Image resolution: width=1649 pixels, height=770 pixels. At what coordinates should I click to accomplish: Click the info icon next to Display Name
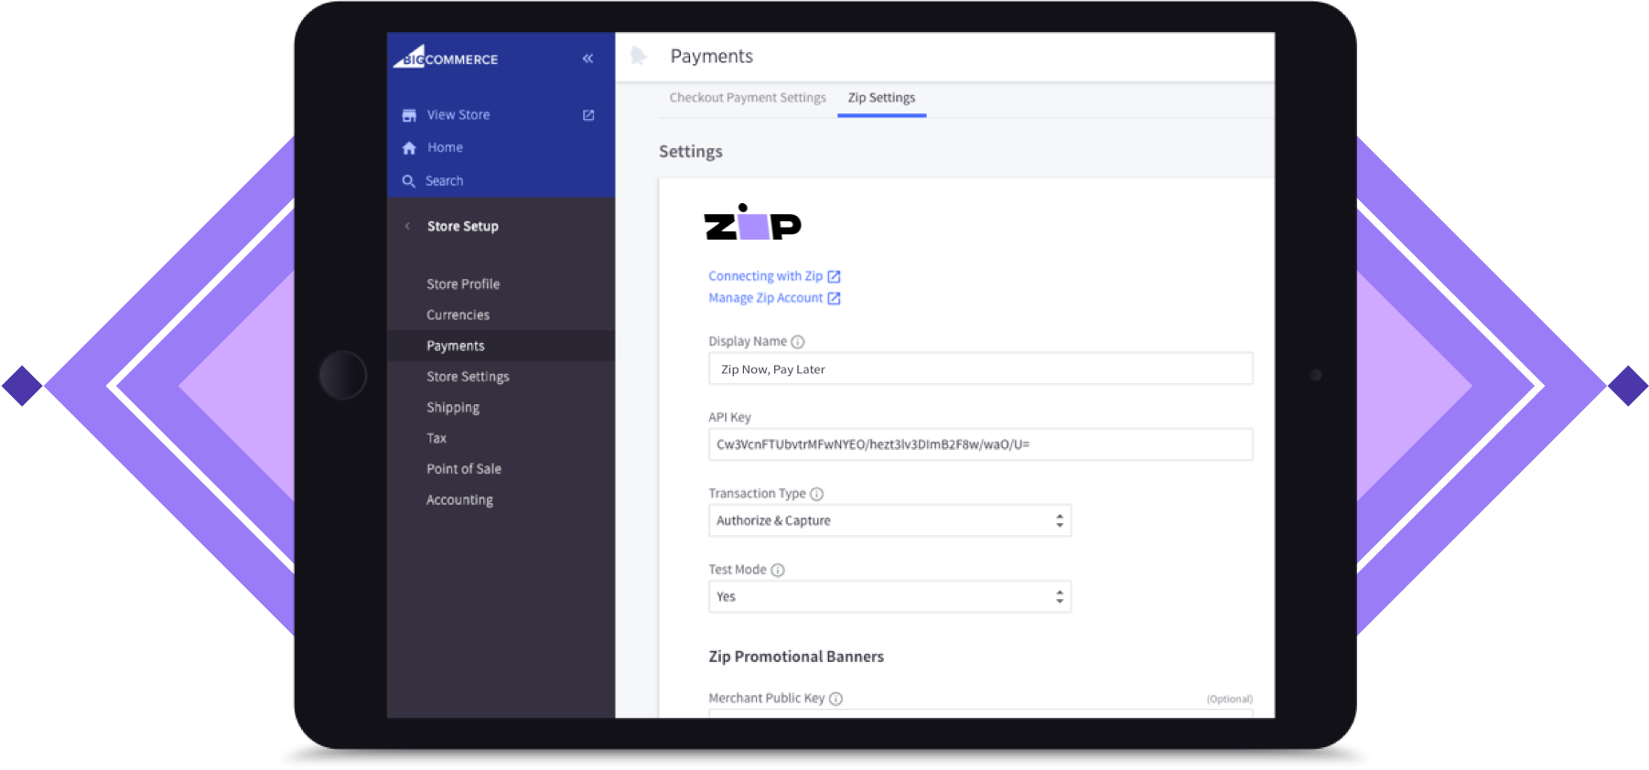[x=797, y=342]
